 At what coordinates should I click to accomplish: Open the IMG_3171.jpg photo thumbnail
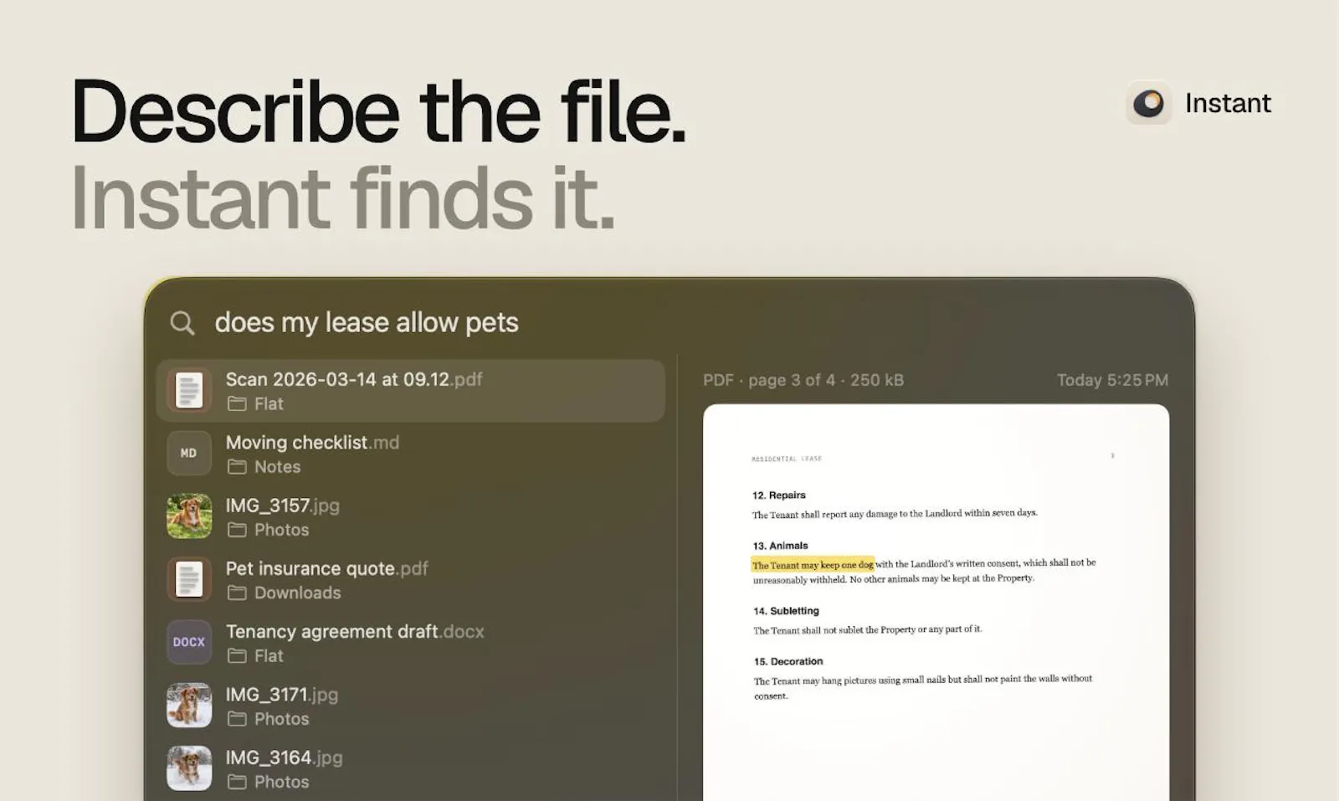pos(189,705)
